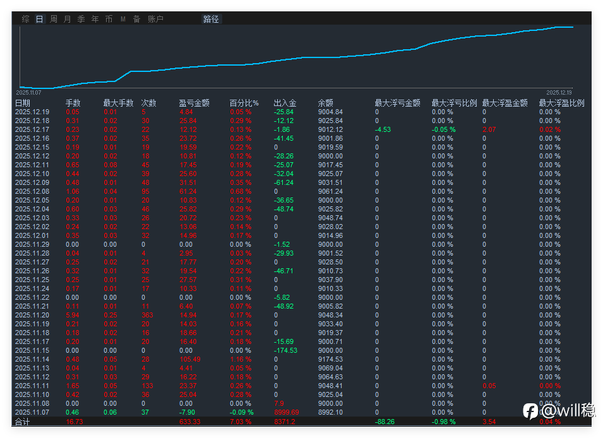Click the 363 trade count cell
The height and width of the screenshot is (438, 603).
[x=147, y=316]
